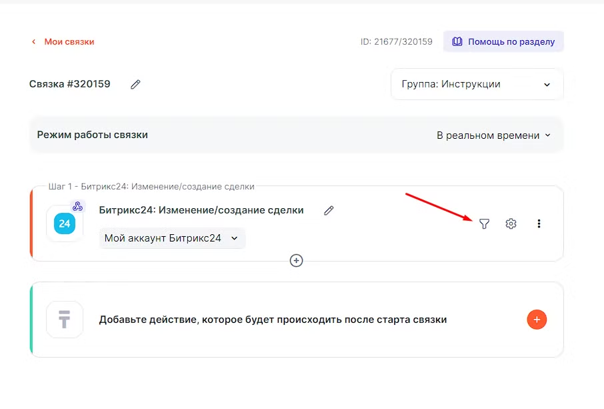
Task: Click the ID: 21677/320159 text
Action: pos(396,42)
